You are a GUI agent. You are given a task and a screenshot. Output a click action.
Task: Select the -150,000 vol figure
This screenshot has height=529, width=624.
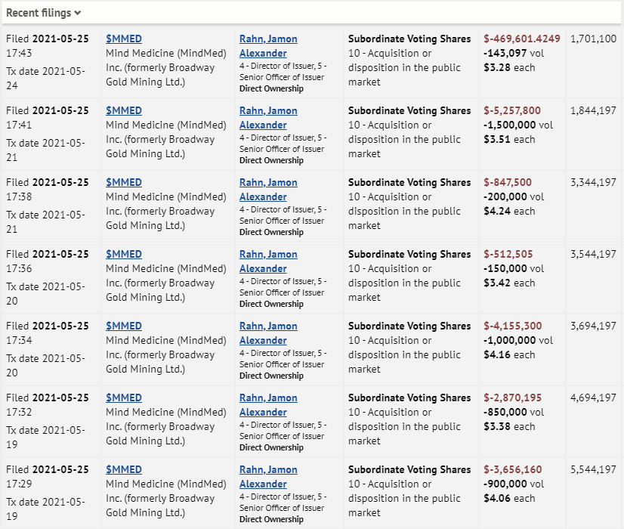(514, 268)
